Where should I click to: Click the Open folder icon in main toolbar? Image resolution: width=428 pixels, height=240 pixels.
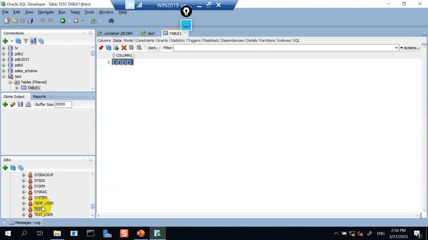point(15,21)
